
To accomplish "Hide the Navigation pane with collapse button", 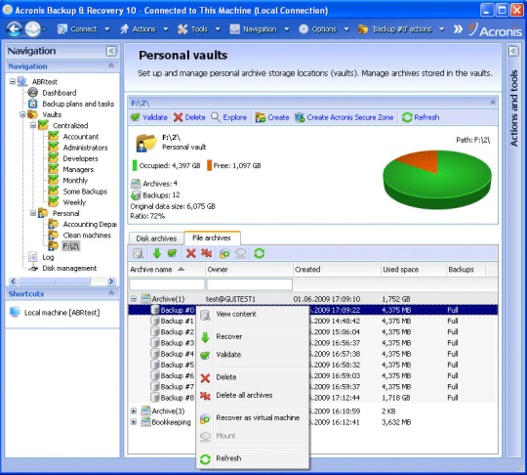I will click(111, 51).
